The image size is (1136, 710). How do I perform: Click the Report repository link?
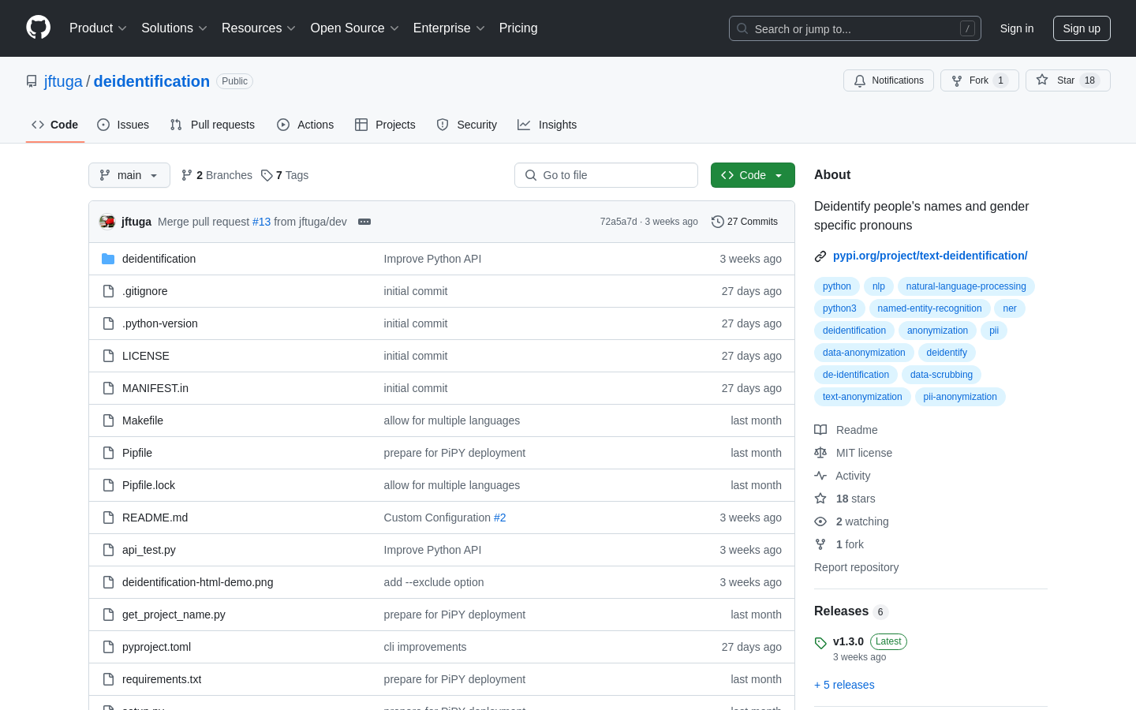tap(856, 567)
